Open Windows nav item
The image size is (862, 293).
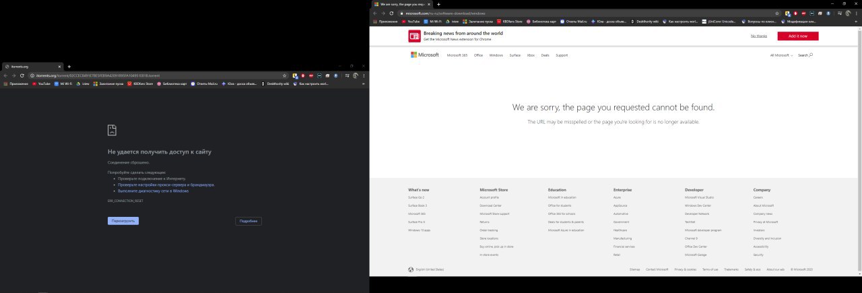click(496, 55)
